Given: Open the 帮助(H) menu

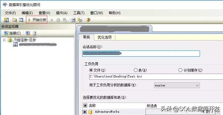Looking at the screenshot, I should (x=115, y=13).
